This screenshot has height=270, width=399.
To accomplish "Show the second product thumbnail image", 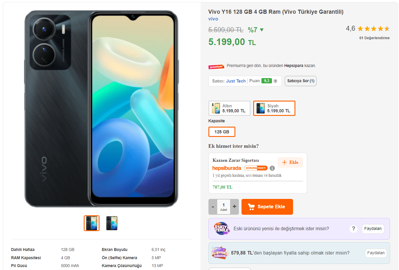I will pos(112,223).
